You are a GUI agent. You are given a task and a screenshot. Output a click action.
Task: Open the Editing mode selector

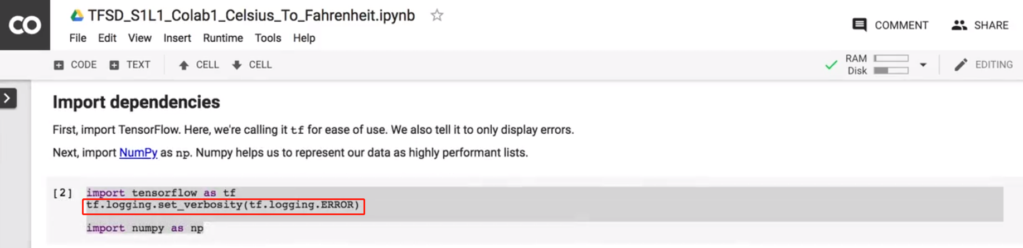pyautogui.click(x=983, y=65)
